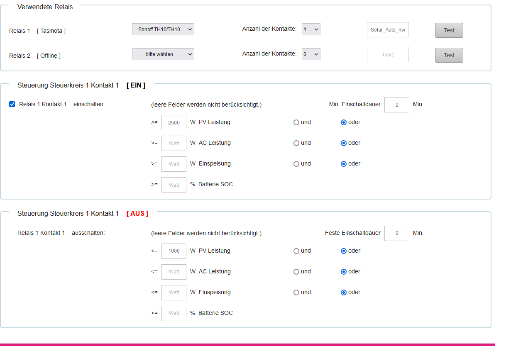The width and height of the screenshot is (506, 346).
Task: Click the empty Topic field for Relais 2
Action: pos(387,55)
